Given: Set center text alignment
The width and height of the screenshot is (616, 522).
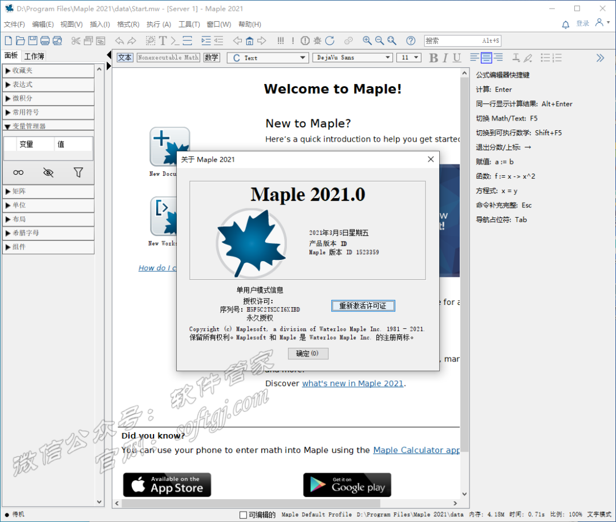Looking at the screenshot, I should [486, 58].
